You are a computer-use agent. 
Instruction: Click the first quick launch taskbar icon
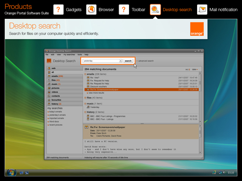coord(22,173)
